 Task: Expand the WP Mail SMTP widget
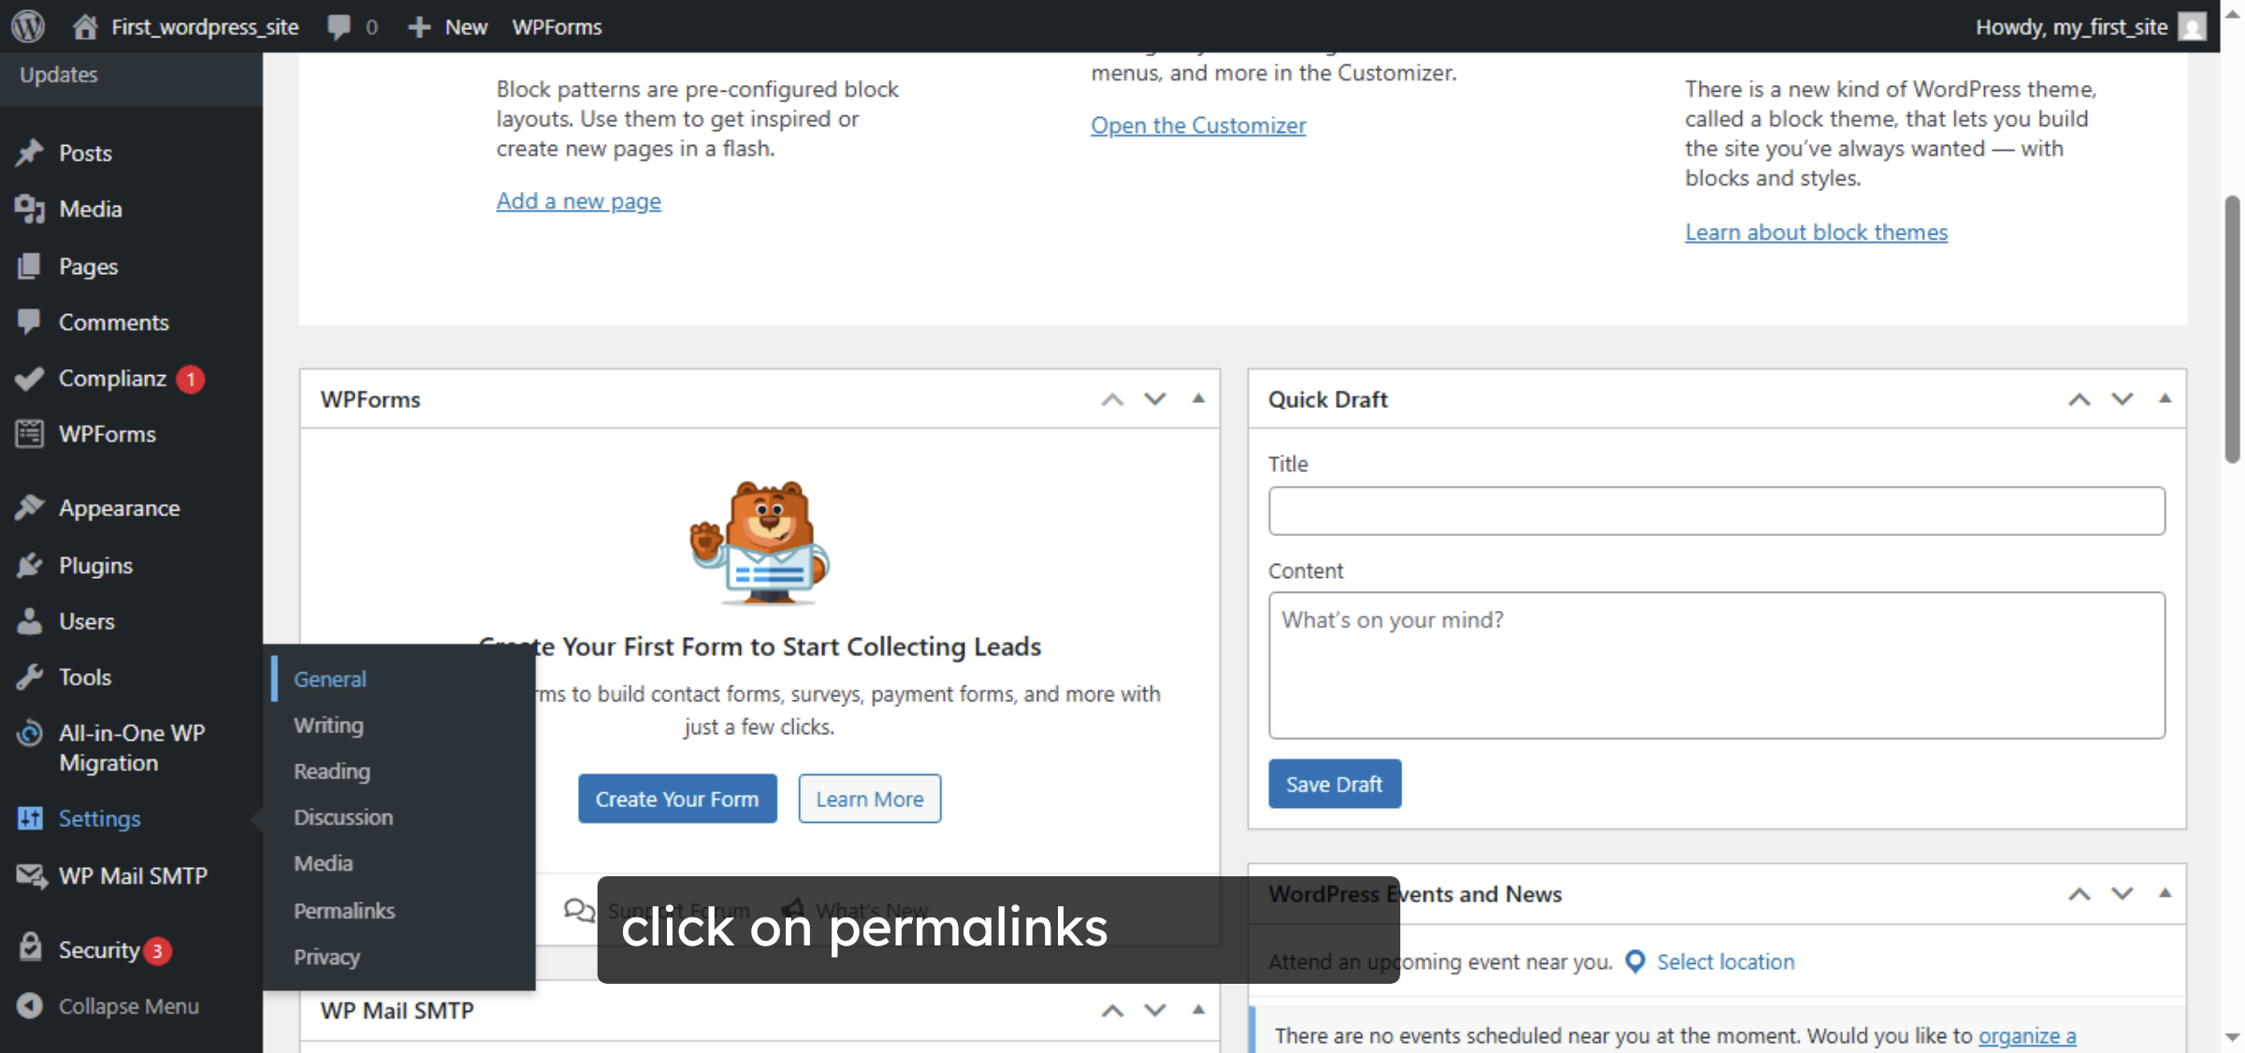click(1198, 1010)
